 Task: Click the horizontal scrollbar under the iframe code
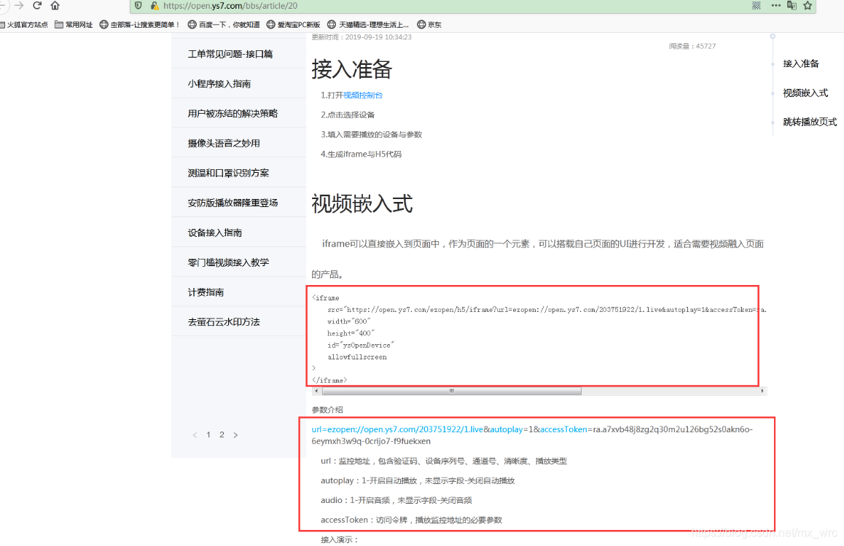point(451,391)
